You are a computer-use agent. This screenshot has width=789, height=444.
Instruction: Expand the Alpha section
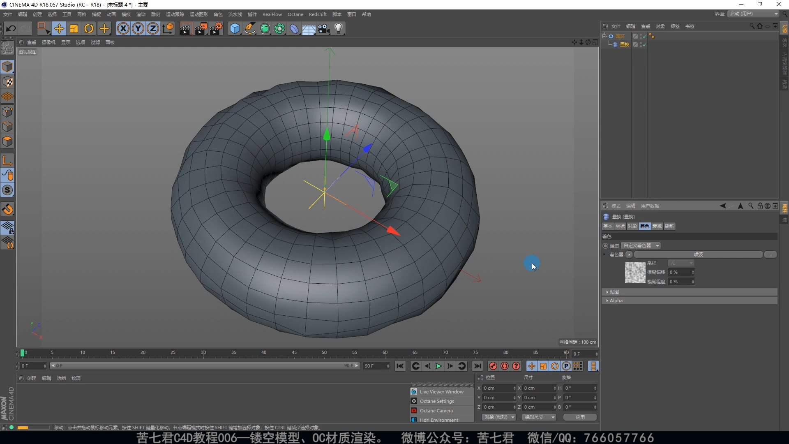pos(689,301)
